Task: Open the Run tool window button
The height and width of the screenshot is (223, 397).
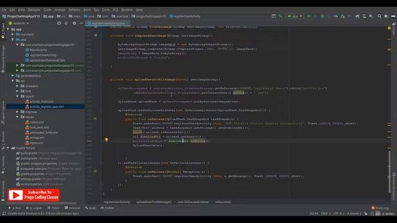Action: [x=15, y=208]
